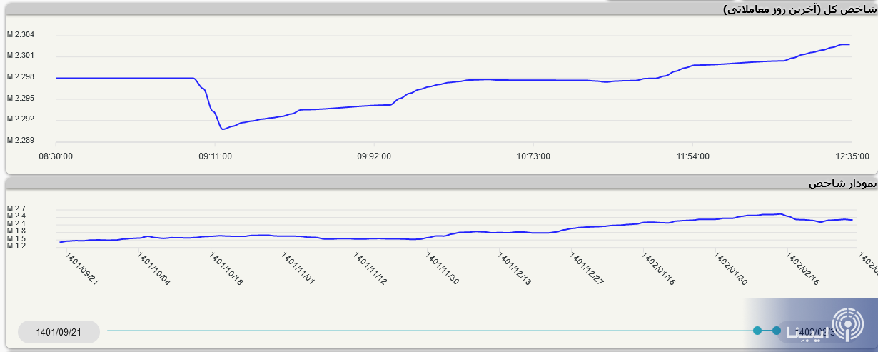Click the 09:11:00 time axis label

[215, 155]
